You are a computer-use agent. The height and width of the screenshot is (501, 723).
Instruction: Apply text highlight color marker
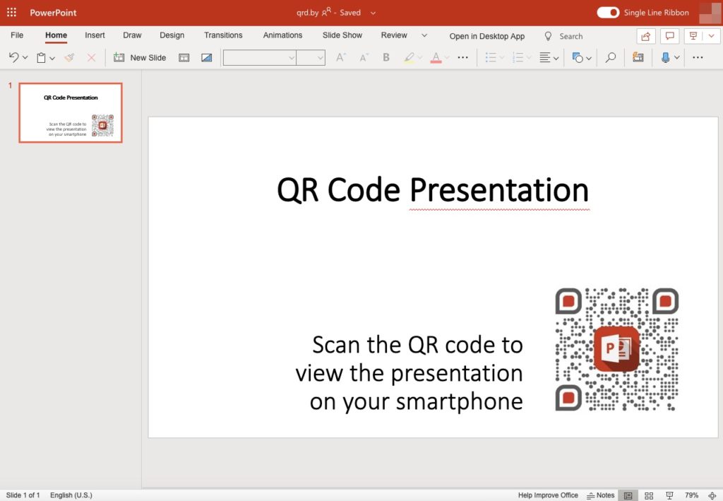pyautogui.click(x=409, y=58)
